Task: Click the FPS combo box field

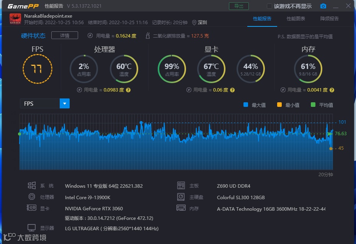Action: pyautogui.click(x=45, y=103)
